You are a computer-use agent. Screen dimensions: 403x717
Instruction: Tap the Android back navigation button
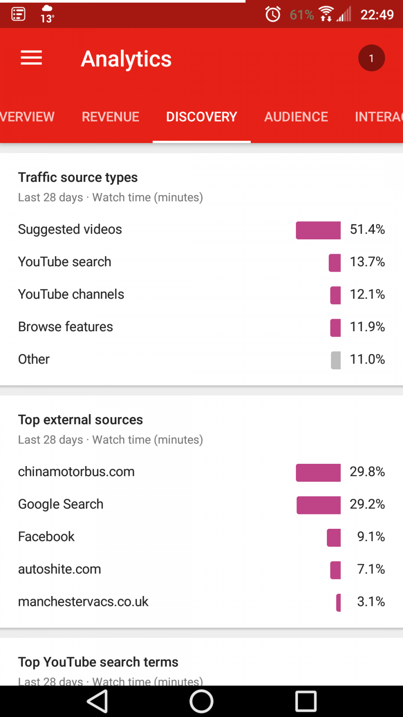(x=98, y=701)
